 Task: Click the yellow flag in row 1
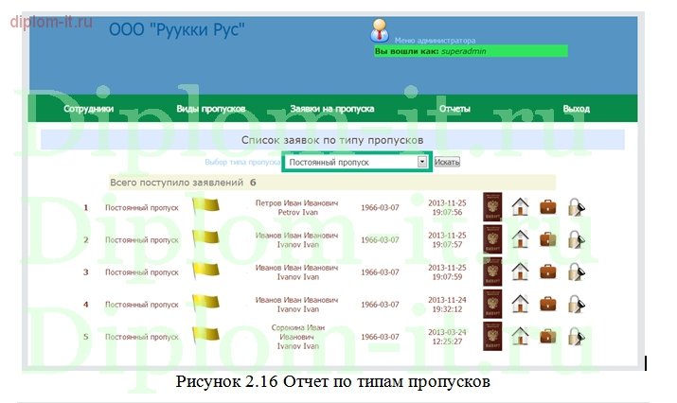pos(205,205)
